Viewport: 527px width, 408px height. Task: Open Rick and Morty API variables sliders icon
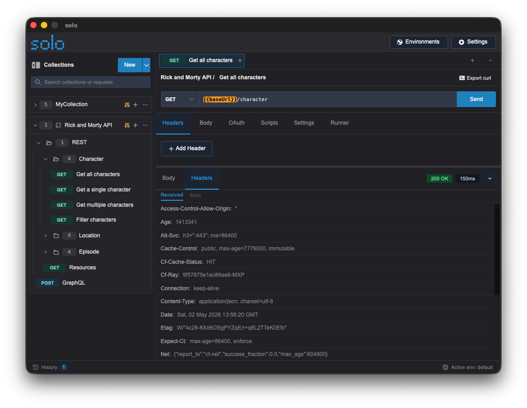tap(127, 125)
